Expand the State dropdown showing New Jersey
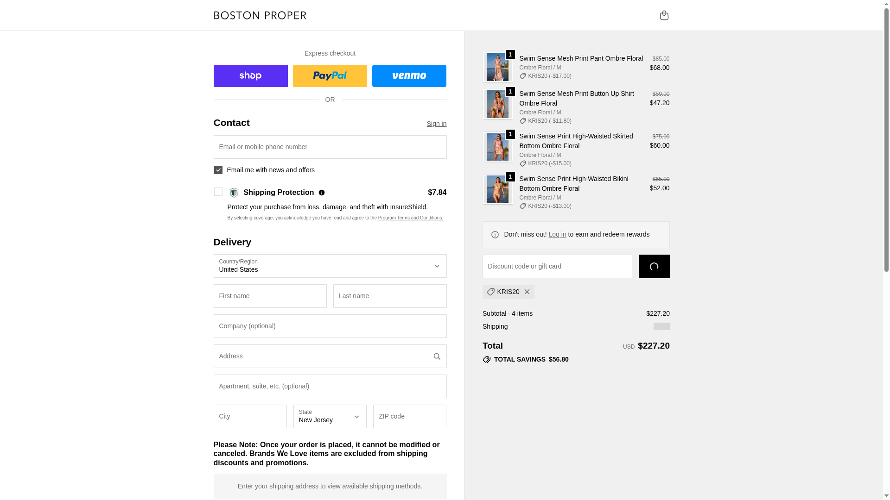890x500 pixels. coord(330,416)
